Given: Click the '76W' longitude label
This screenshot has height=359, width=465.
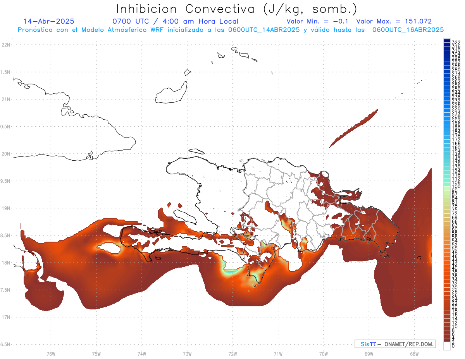Looking at the screenshot, I should (51, 354).
